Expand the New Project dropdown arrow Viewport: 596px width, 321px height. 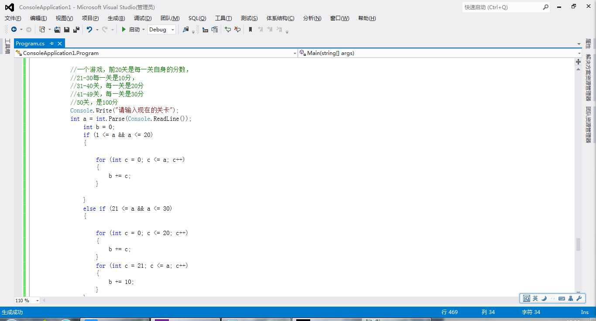[x=49, y=30]
